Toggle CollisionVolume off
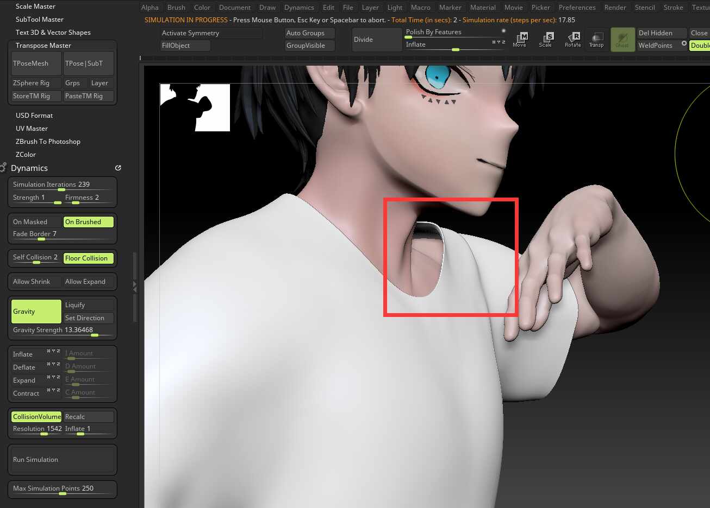710x508 pixels. point(36,416)
